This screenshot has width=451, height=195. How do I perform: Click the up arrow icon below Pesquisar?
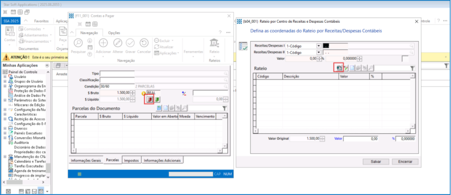click(x=89, y=54)
